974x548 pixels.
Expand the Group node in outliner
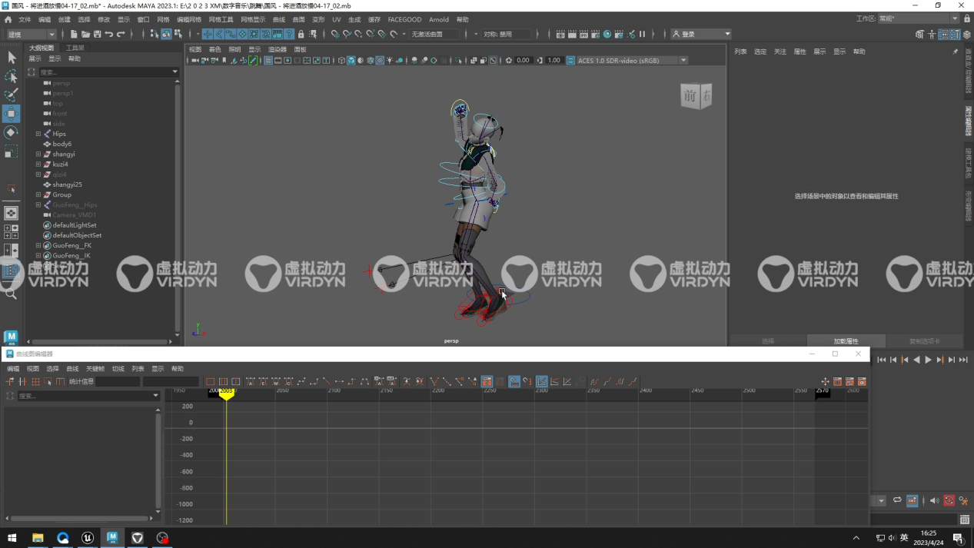tap(38, 194)
